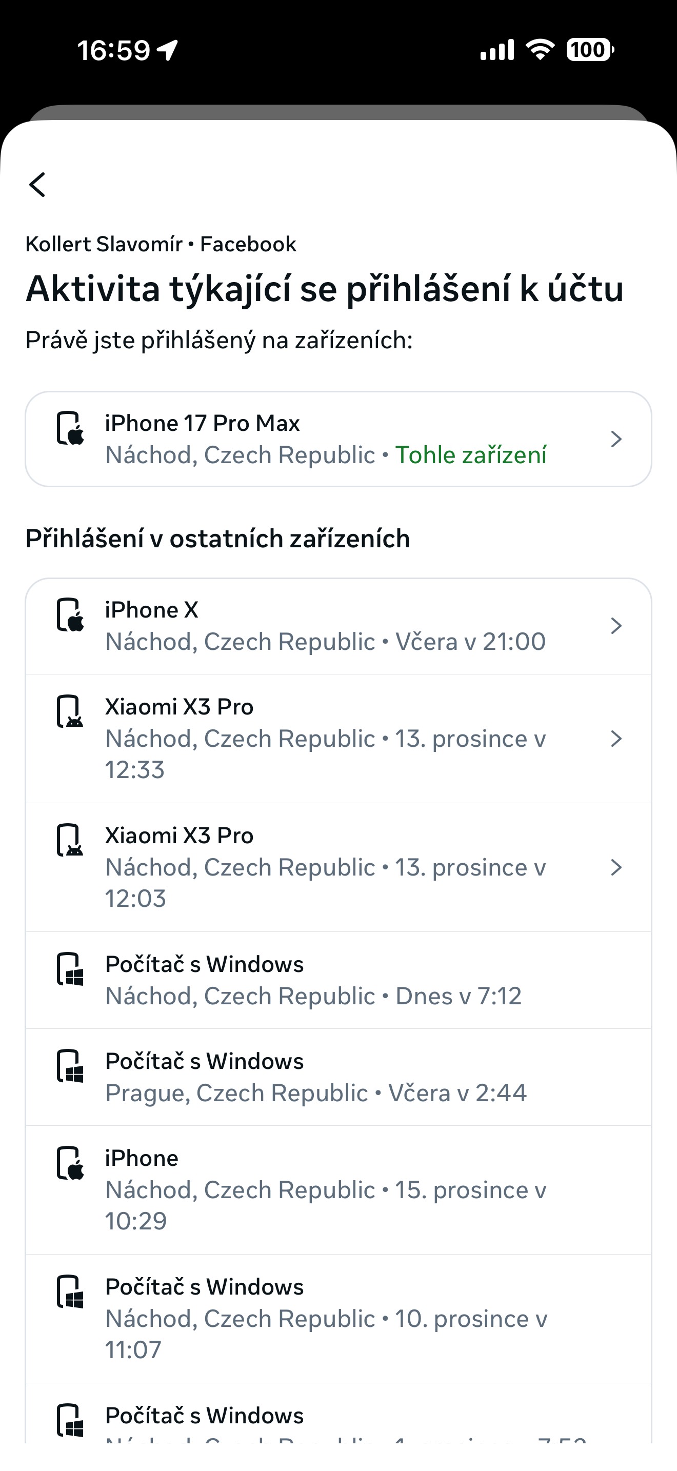Tap Windows icon for 10. prosince login
The width and height of the screenshot is (677, 1471).
click(70, 1291)
